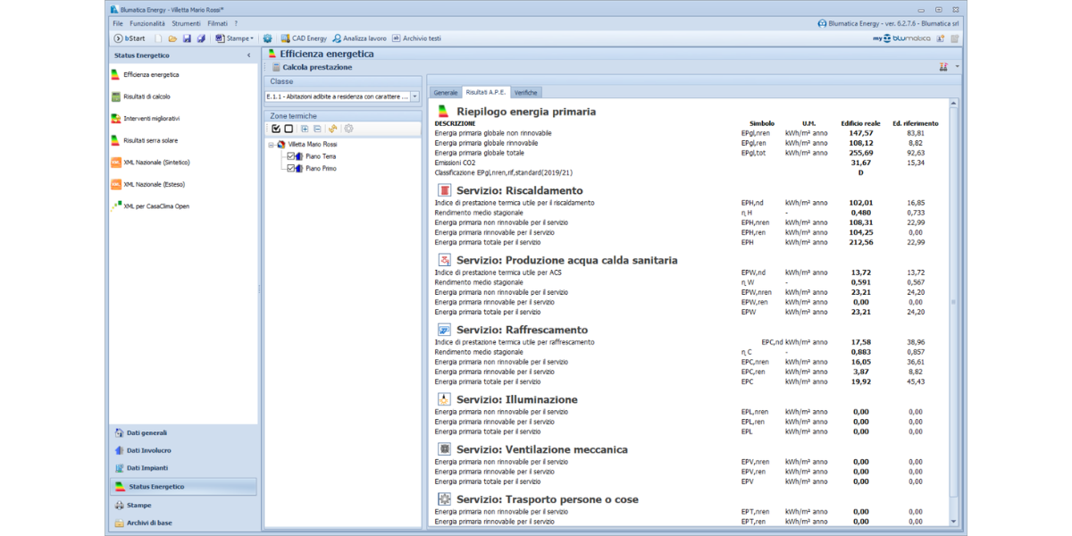Open the Funzionalità menu
The image size is (1072, 536).
(x=147, y=23)
